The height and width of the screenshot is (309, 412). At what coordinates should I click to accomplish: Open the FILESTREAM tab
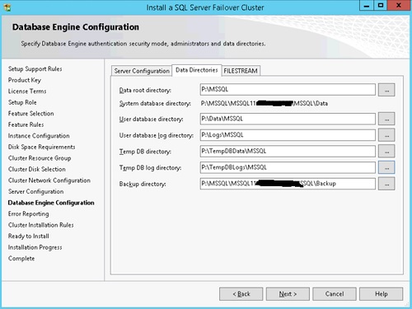pyautogui.click(x=241, y=71)
